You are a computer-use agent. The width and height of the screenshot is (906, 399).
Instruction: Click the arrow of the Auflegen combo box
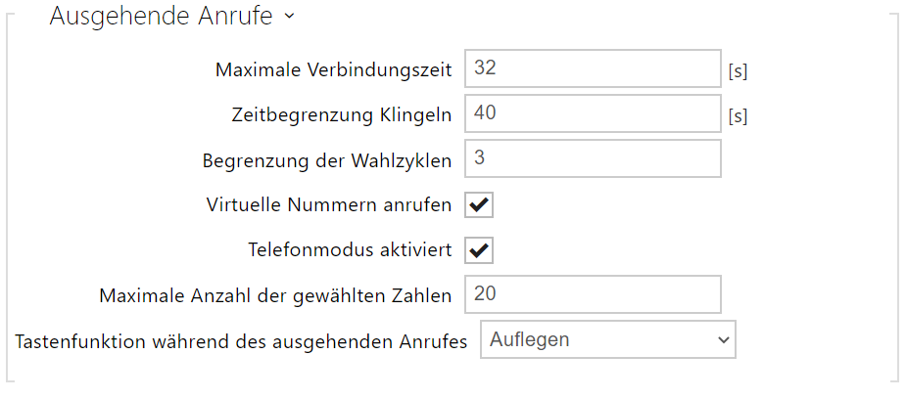pyautogui.click(x=724, y=340)
